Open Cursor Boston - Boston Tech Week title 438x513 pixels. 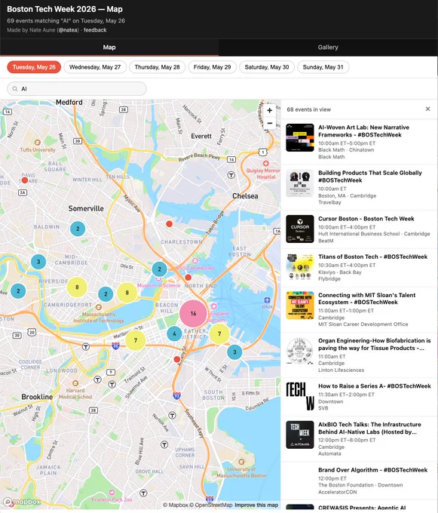tap(366, 219)
